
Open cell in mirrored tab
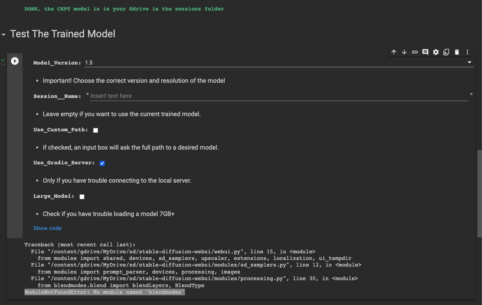click(x=446, y=52)
